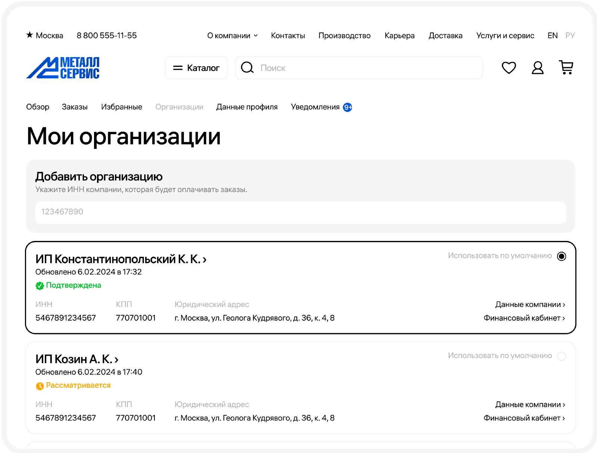597x453 pixels.
Task: Switch to the Заказы tab
Action: coord(75,107)
